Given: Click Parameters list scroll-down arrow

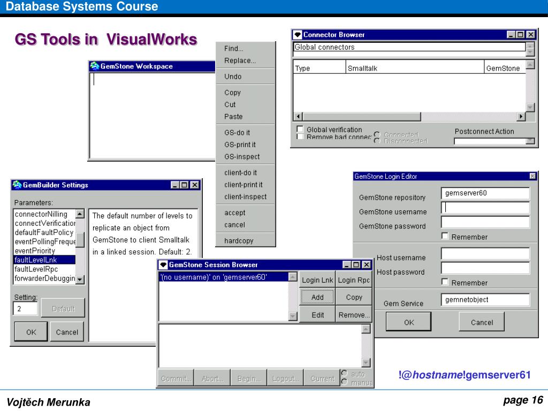Looking at the screenshot, I should pyautogui.click(x=80, y=279).
